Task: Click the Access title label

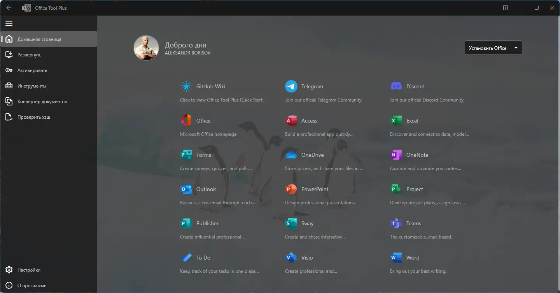Action: pyautogui.click(x=310, y=121)
